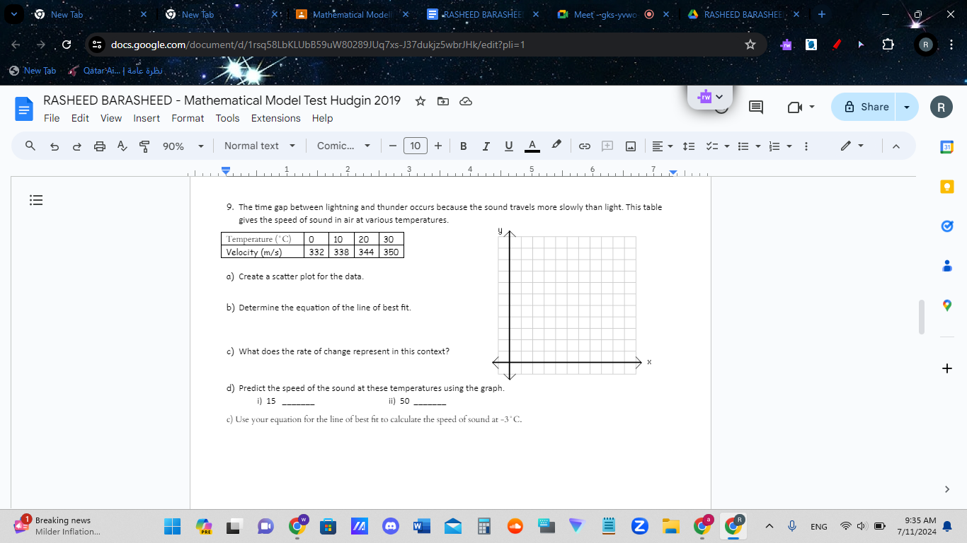
Task: Open Google Keep side panel
Action: tap(947, 187)
